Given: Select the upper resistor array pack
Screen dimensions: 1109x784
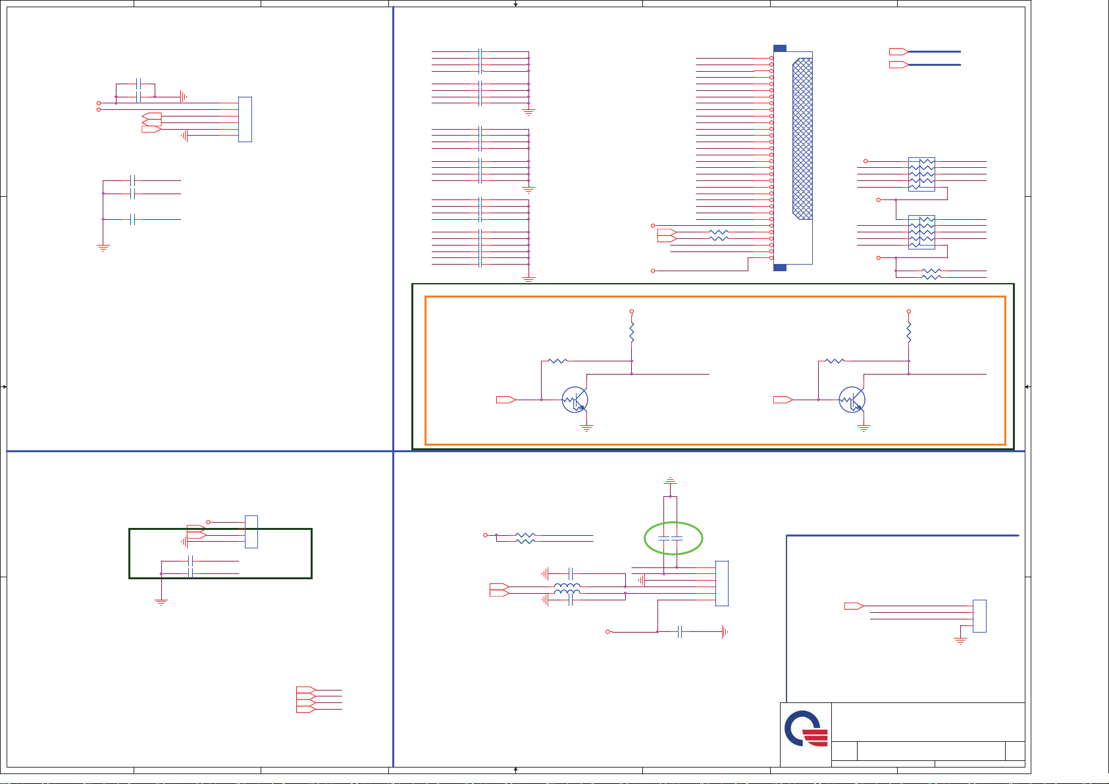Looking at the screenshot, I should 921,174.
